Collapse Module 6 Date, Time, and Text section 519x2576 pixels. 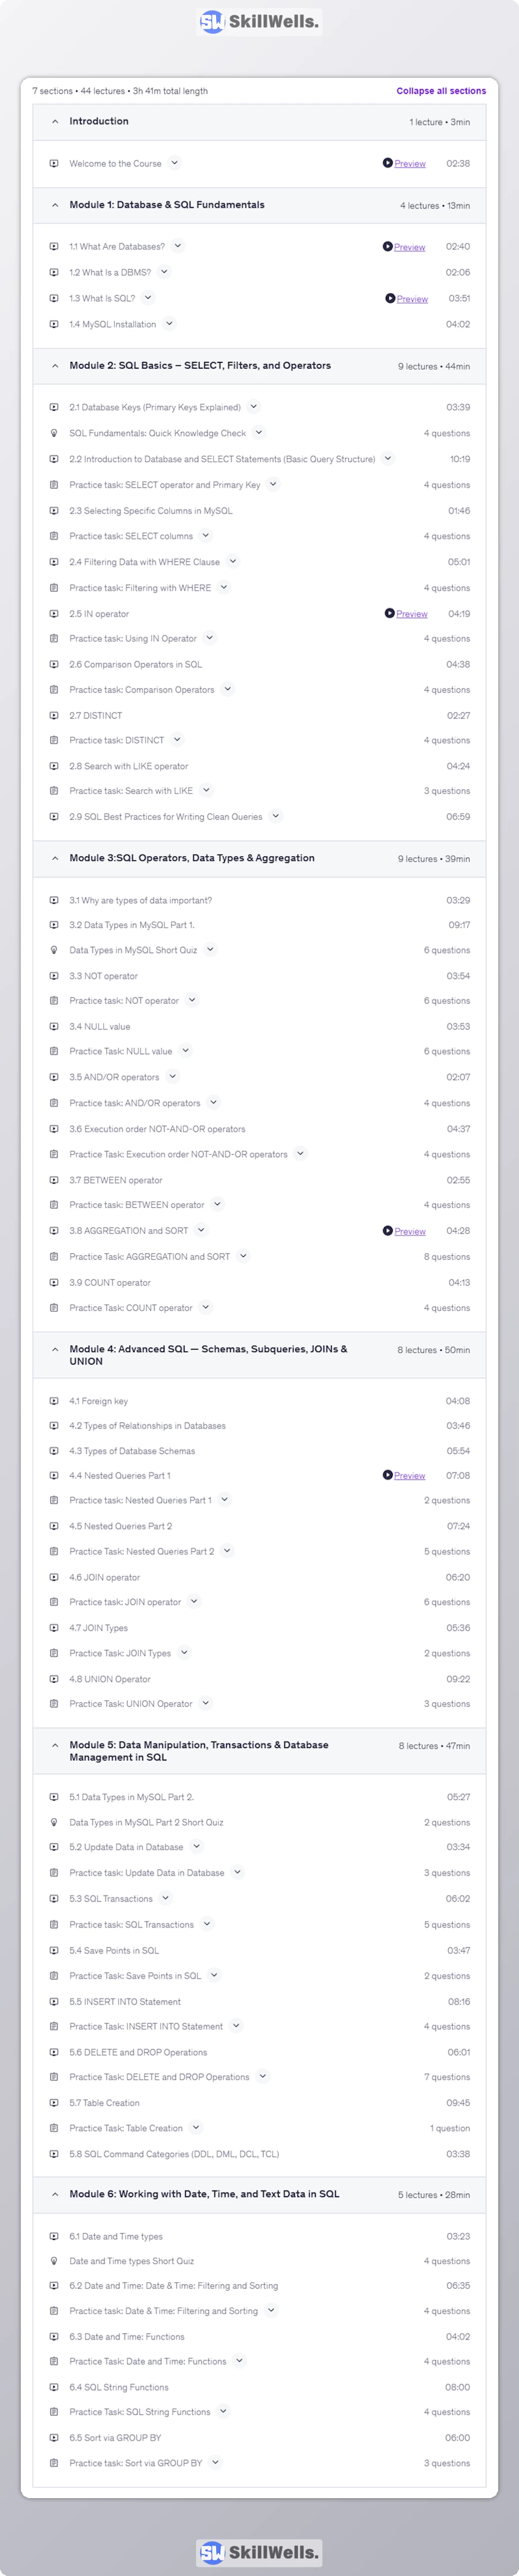[55, 2194]
